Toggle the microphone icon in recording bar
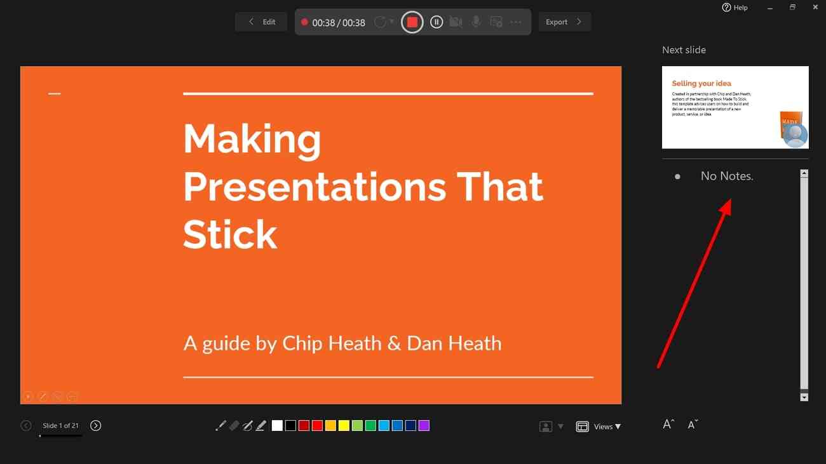 coord(476,22)
